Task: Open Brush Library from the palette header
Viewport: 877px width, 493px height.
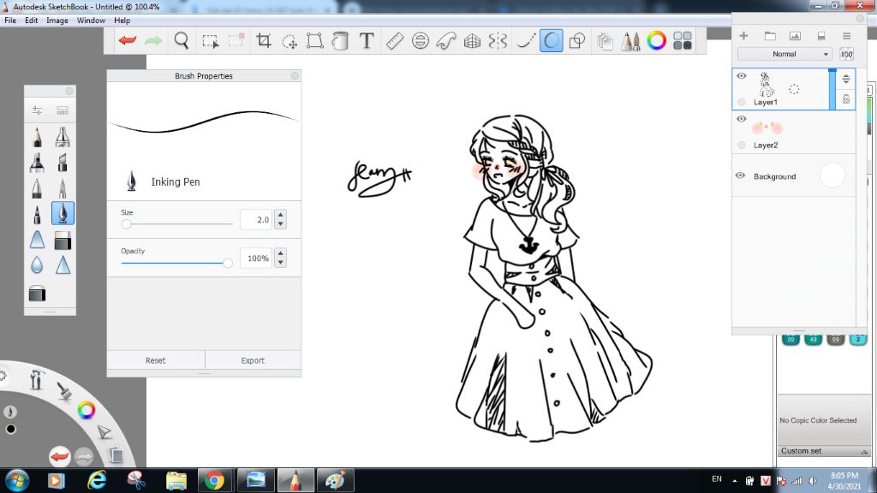Action: pos(63,110)
